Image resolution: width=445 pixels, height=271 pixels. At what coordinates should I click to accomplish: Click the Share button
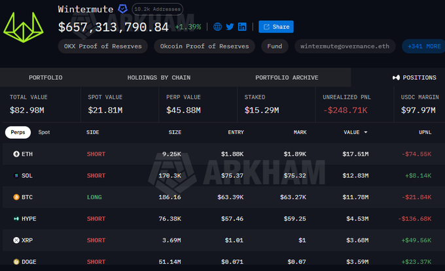tap(276, 27)
